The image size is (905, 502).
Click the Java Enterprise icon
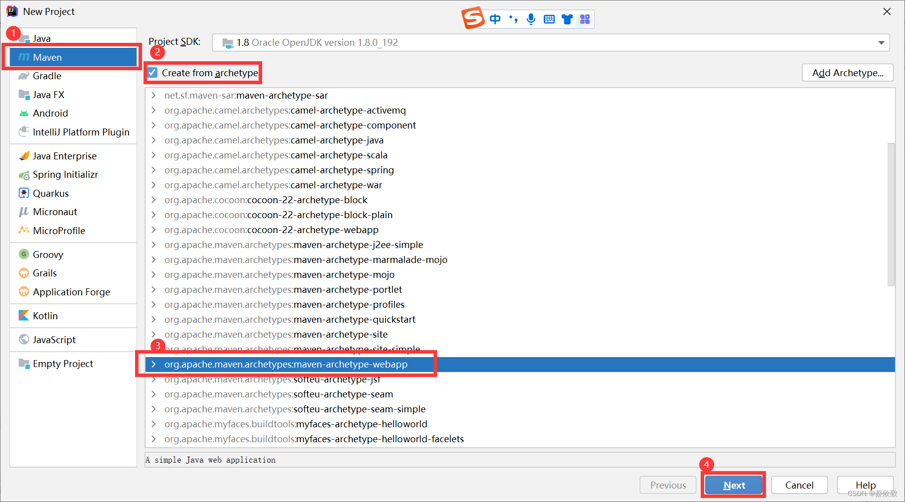pos(23,156)
